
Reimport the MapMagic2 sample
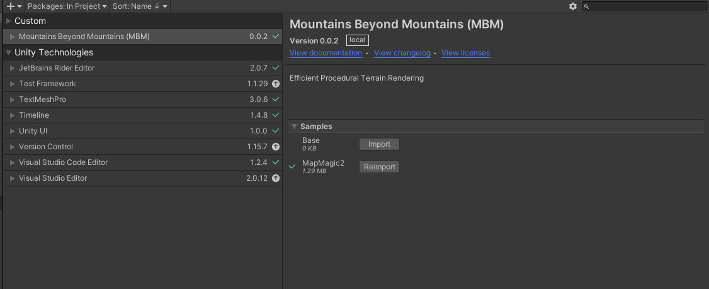(x=379, y=167)
